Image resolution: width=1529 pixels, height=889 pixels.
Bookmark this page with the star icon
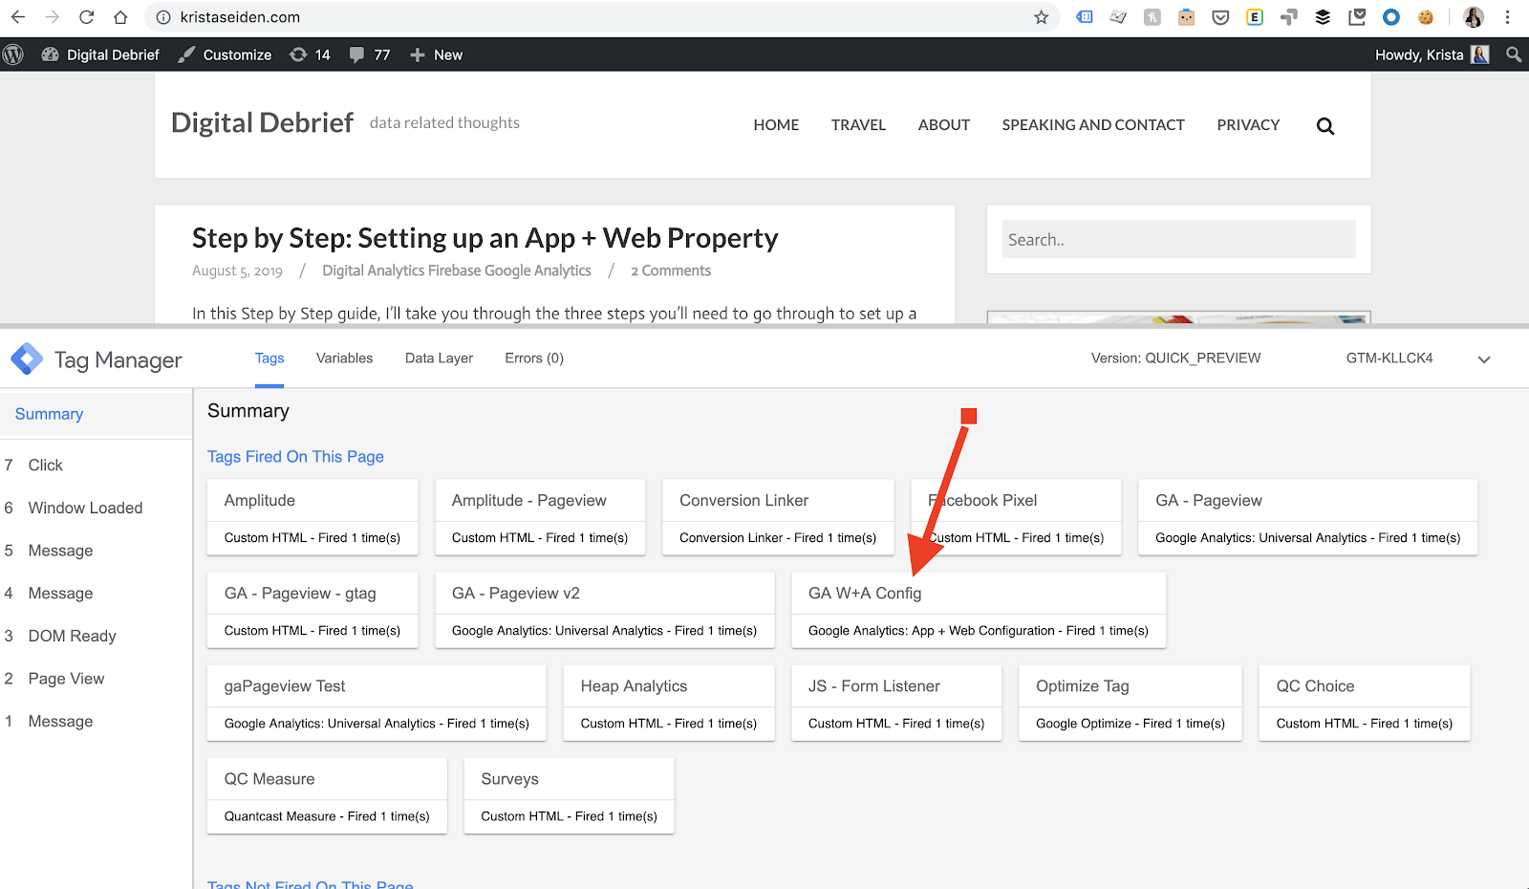(1042, 17)
